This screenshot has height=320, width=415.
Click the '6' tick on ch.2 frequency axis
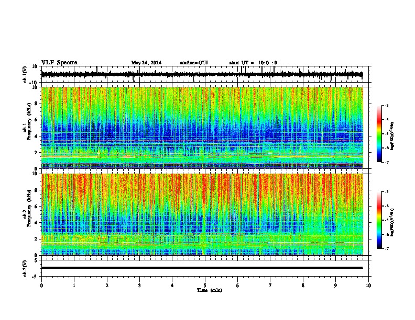pyautogui.click(x=36, y=206)
